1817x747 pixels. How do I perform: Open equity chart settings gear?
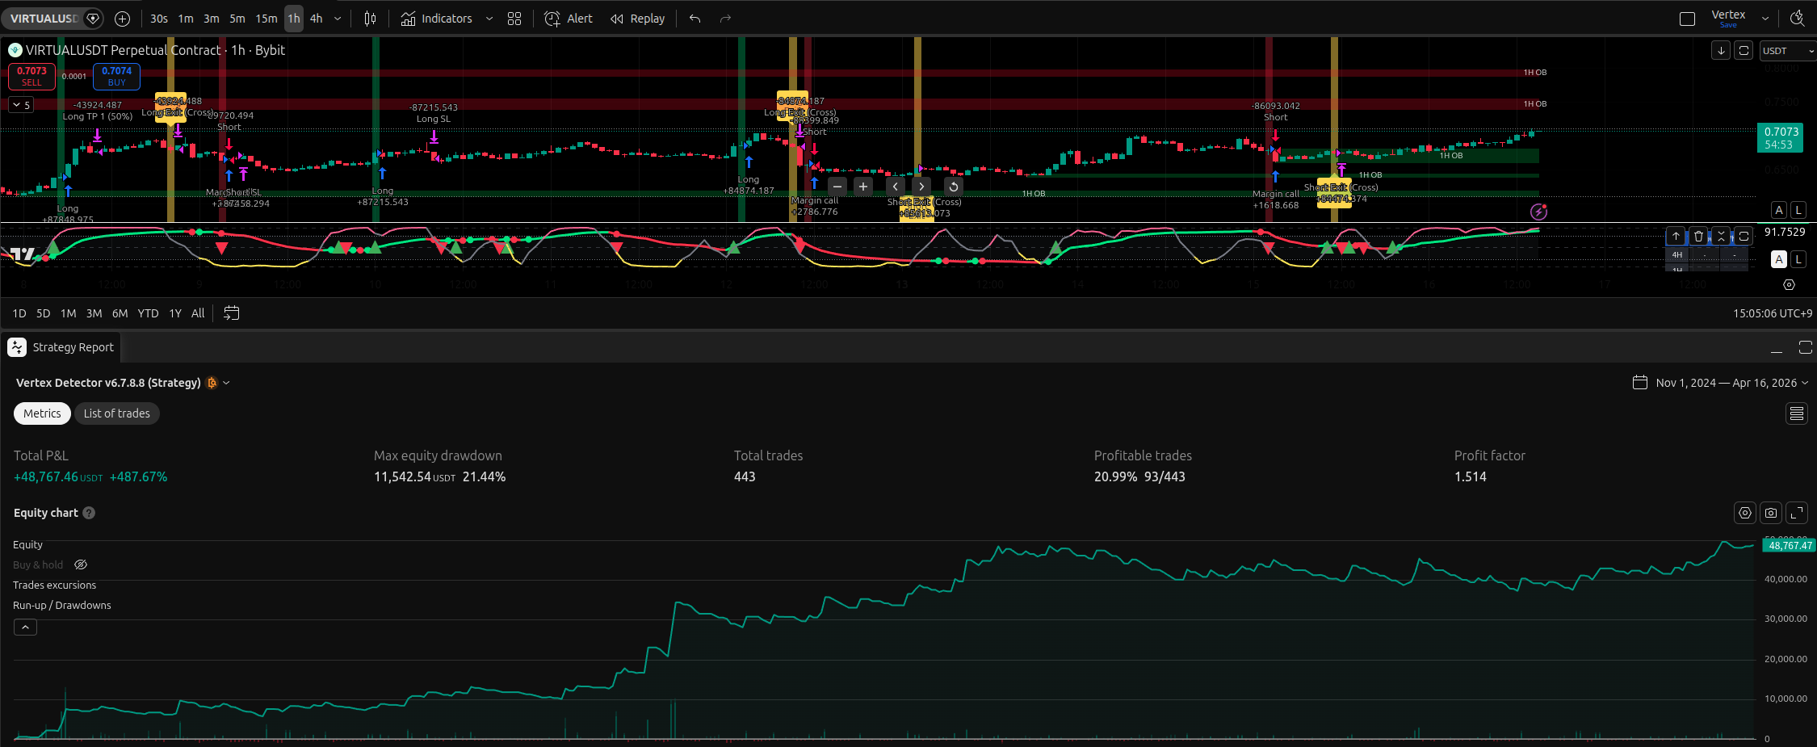pyautogui.click(x=1744, y=513)
